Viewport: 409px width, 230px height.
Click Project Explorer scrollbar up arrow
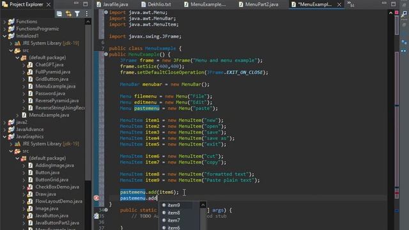(x=88, y=22)
